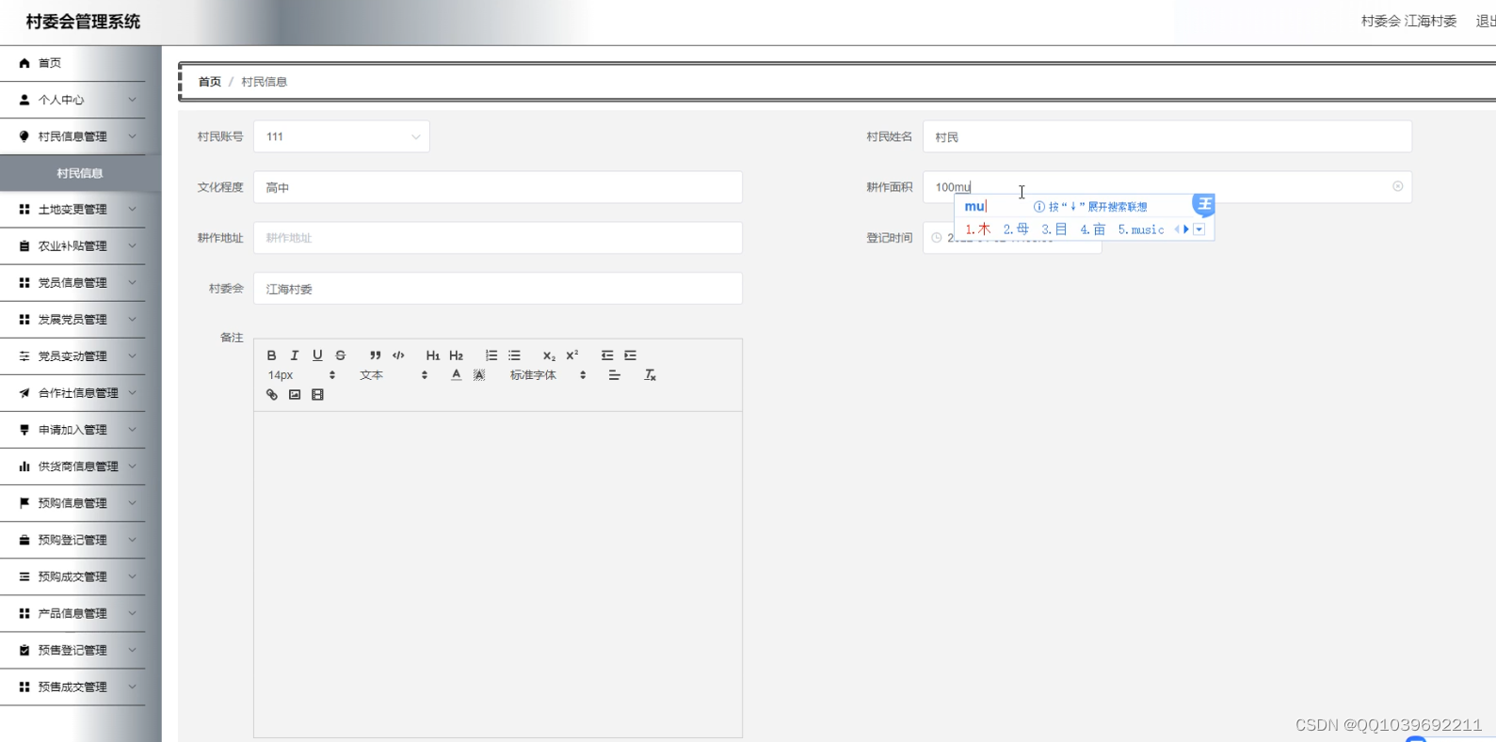Expand the 农业补贴管理 menu

coord(72,246)
